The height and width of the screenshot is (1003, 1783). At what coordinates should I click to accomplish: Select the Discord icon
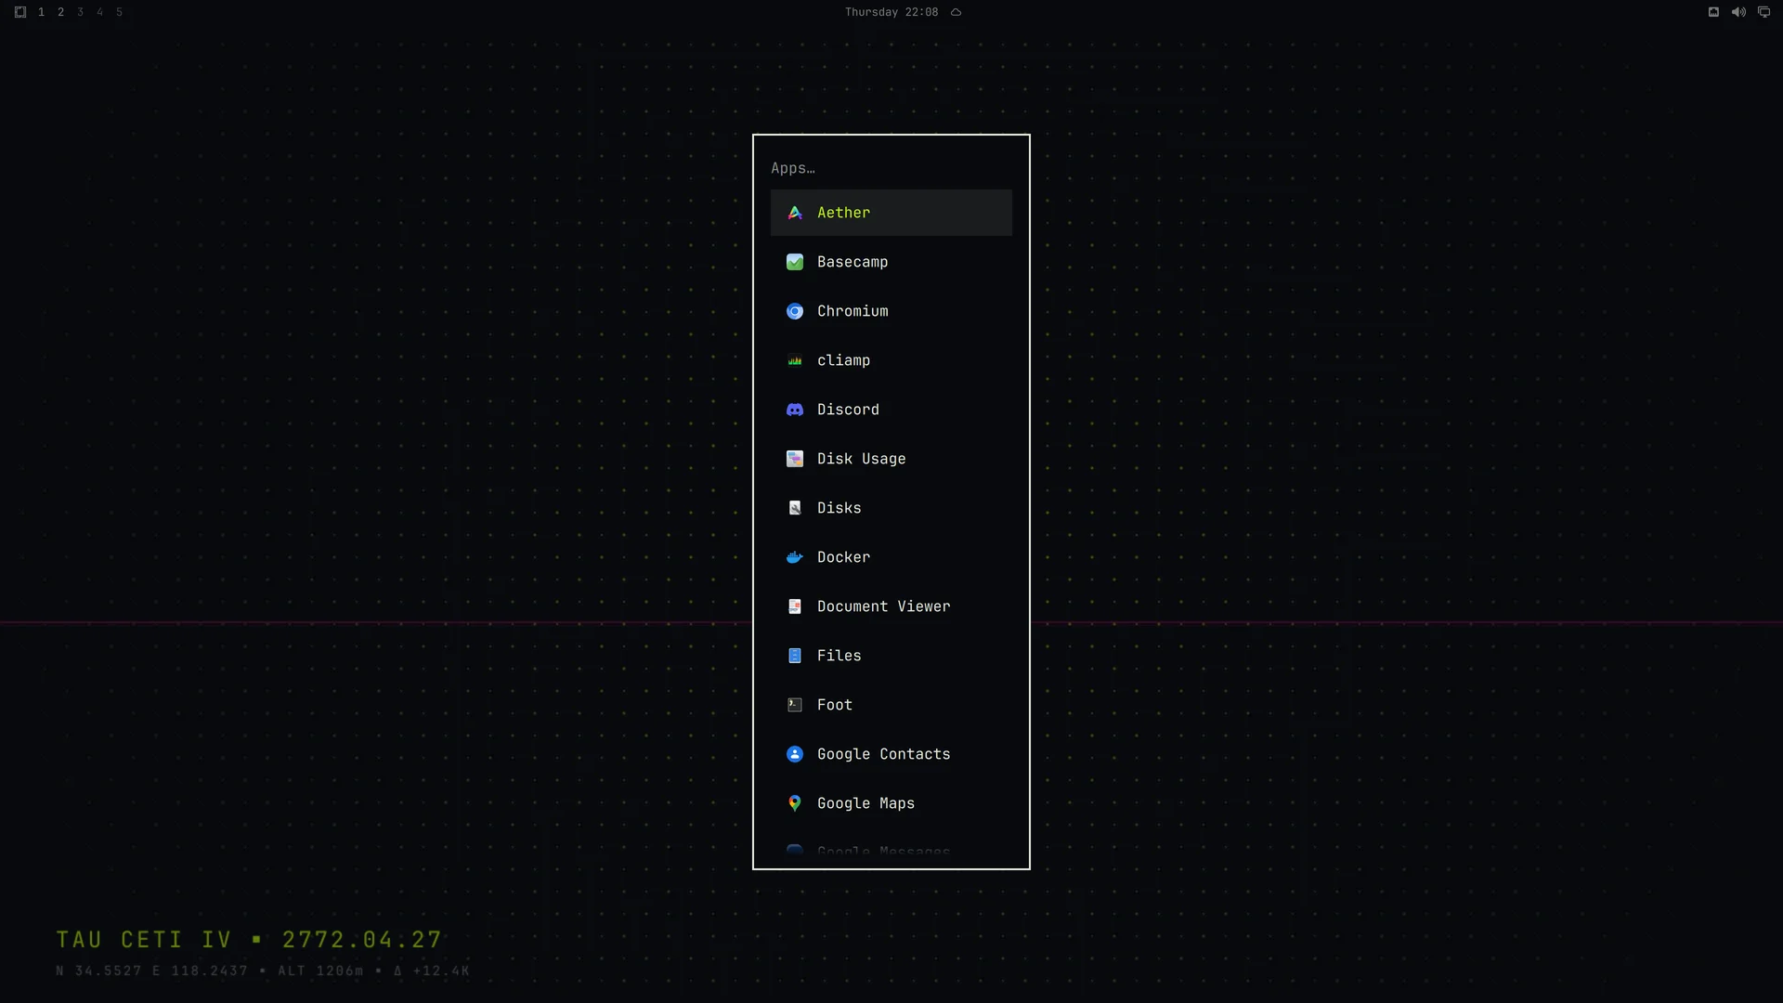tap(795, 410)
